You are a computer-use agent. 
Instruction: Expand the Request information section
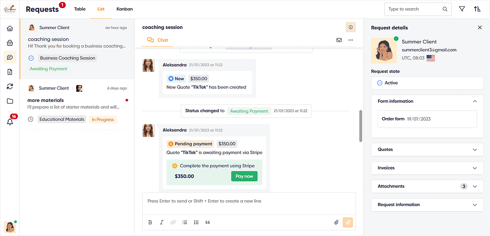427,205
